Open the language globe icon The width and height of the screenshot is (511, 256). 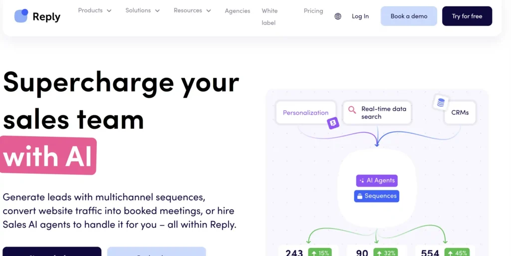338,16
